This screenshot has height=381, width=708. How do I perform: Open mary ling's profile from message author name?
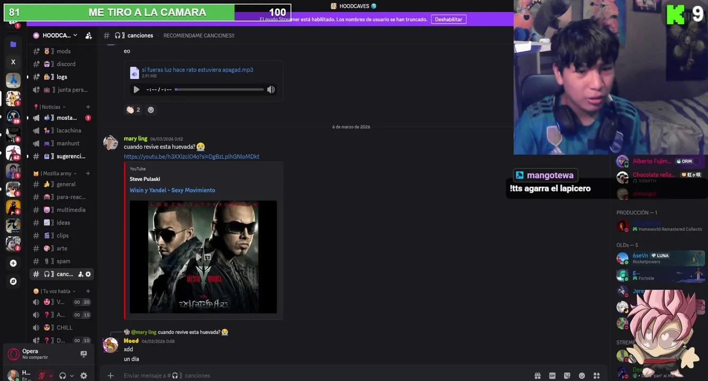[135, 139]
